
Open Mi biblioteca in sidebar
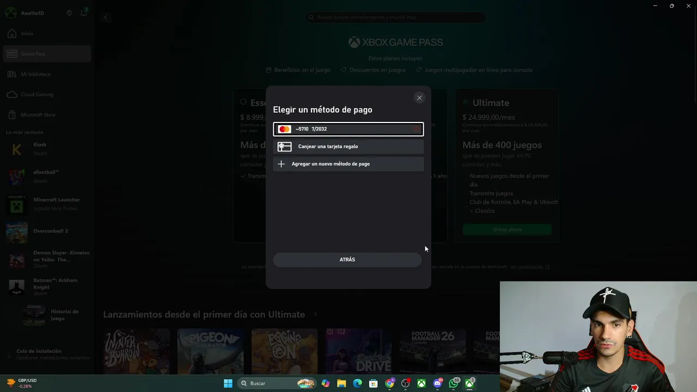pos(47,74)
